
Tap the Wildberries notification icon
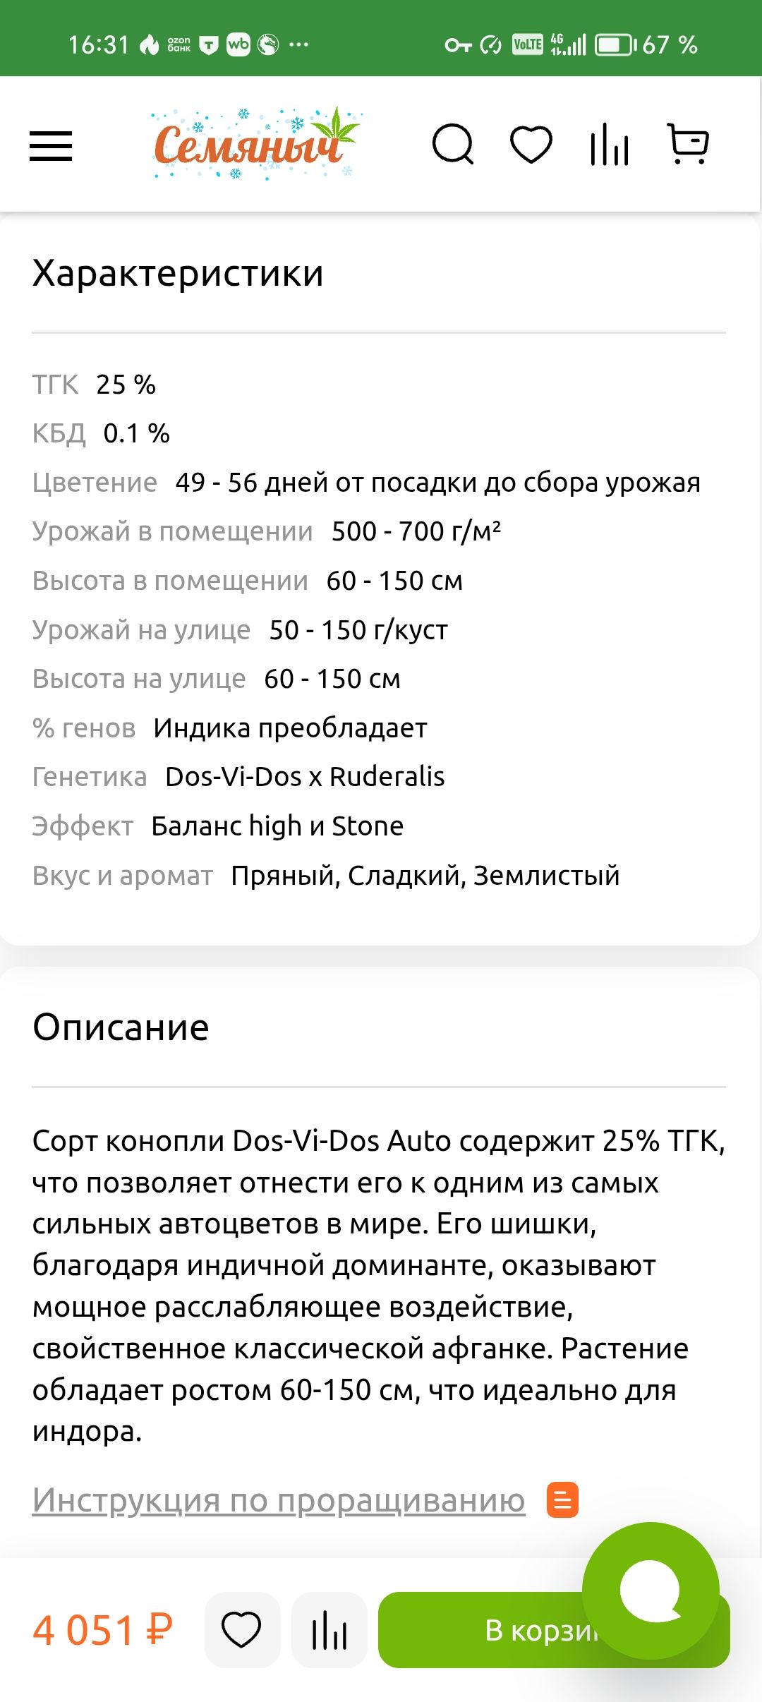(x=238, y=45)
